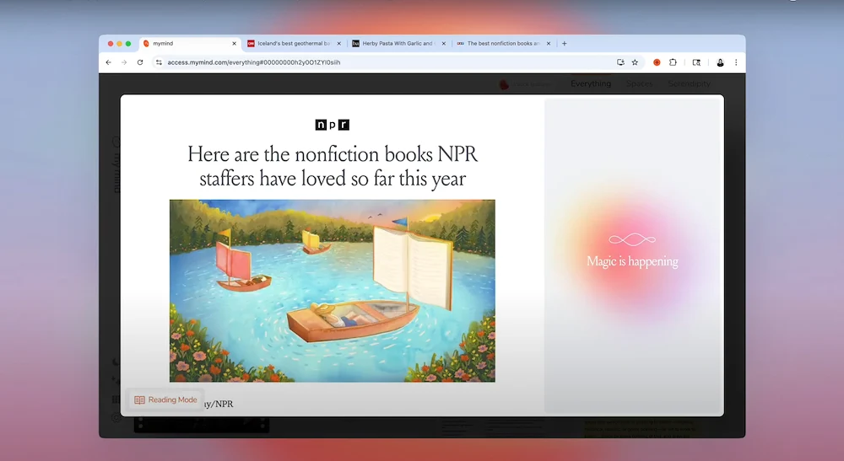Open the browser Extensions puzzle icon

(x=673, y=62)
